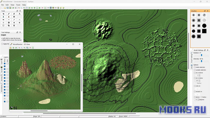Open the Help menu
Screen dimensions: 210x118
coord(24,5)
